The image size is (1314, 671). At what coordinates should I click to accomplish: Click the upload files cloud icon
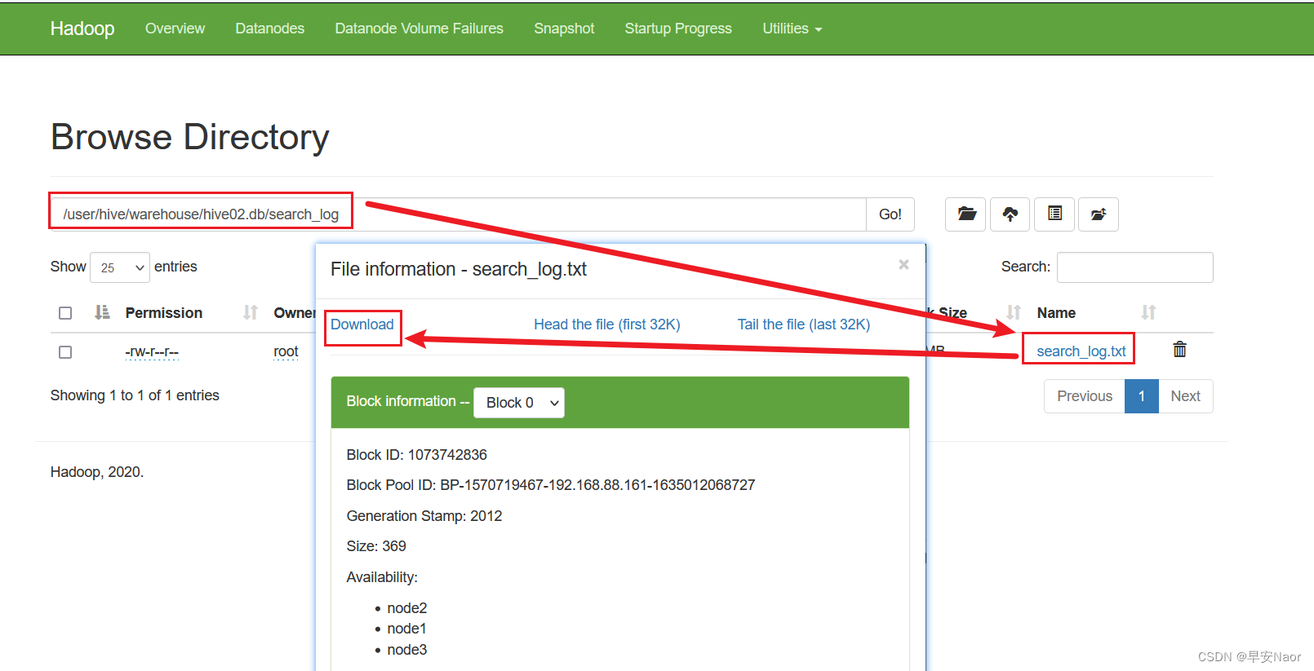tap(1010, 214)
